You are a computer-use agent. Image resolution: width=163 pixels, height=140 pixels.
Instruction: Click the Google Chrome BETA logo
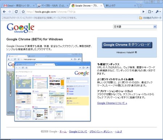click(x=21, y=28)
